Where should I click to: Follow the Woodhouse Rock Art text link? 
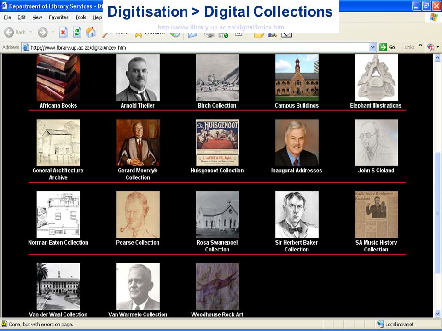click(217, 314)
